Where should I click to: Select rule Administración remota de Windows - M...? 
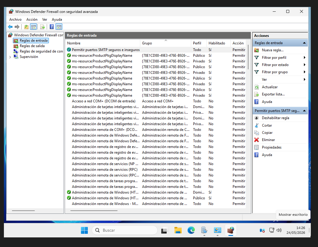tap(156, 204)
